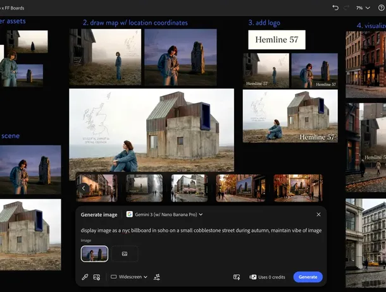The height and width of the screenshot is (292, 386).
Task: Select small foggy barn image with Hemline 57 logo
Action: click(x=266, y=70)
